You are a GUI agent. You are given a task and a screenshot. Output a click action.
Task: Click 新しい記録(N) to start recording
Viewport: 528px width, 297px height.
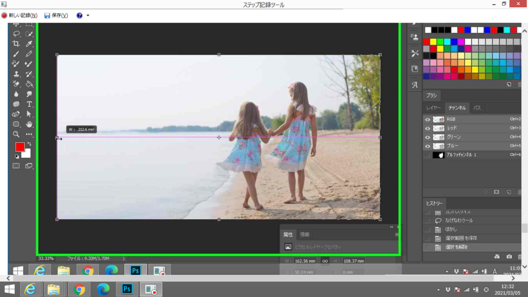pos(19,15)
